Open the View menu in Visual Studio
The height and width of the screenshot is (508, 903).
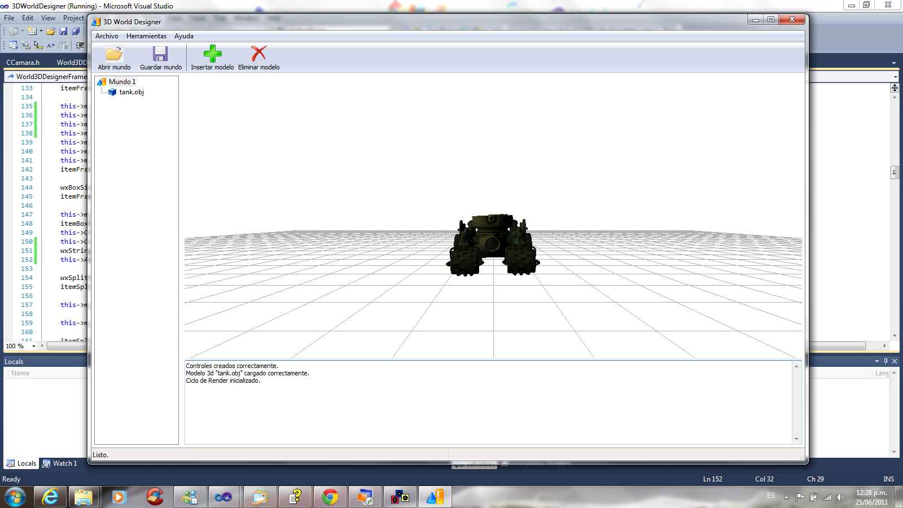click(x=48, y=18)
